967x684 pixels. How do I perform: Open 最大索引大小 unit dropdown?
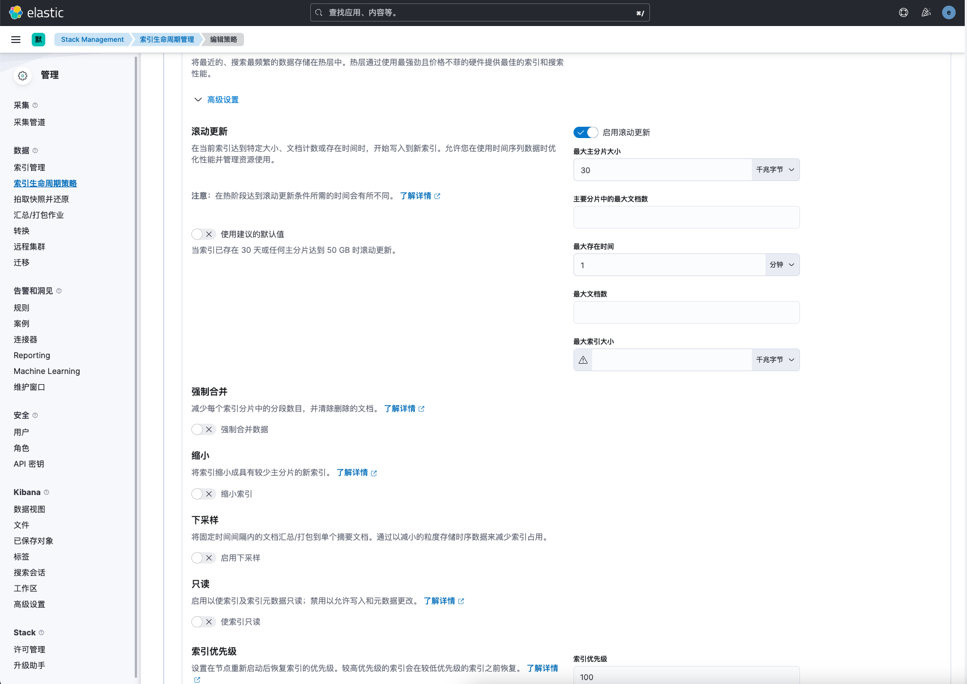[776, 360]
